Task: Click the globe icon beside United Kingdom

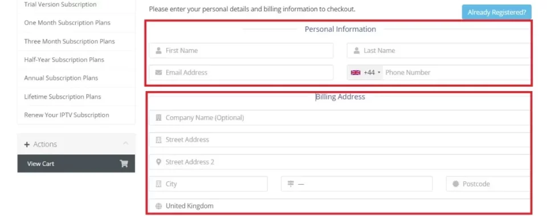Action: click(158, 206)
